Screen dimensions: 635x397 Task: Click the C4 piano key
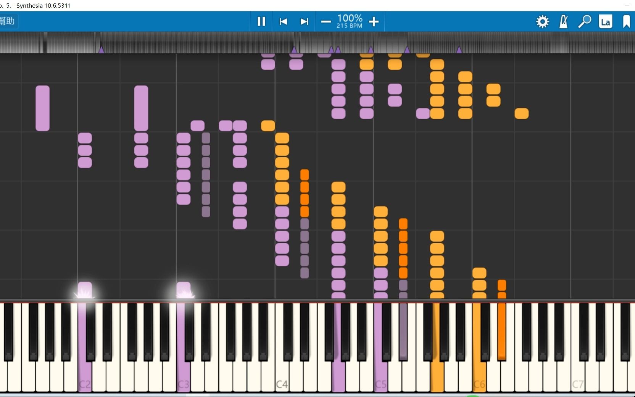[282, 374]
